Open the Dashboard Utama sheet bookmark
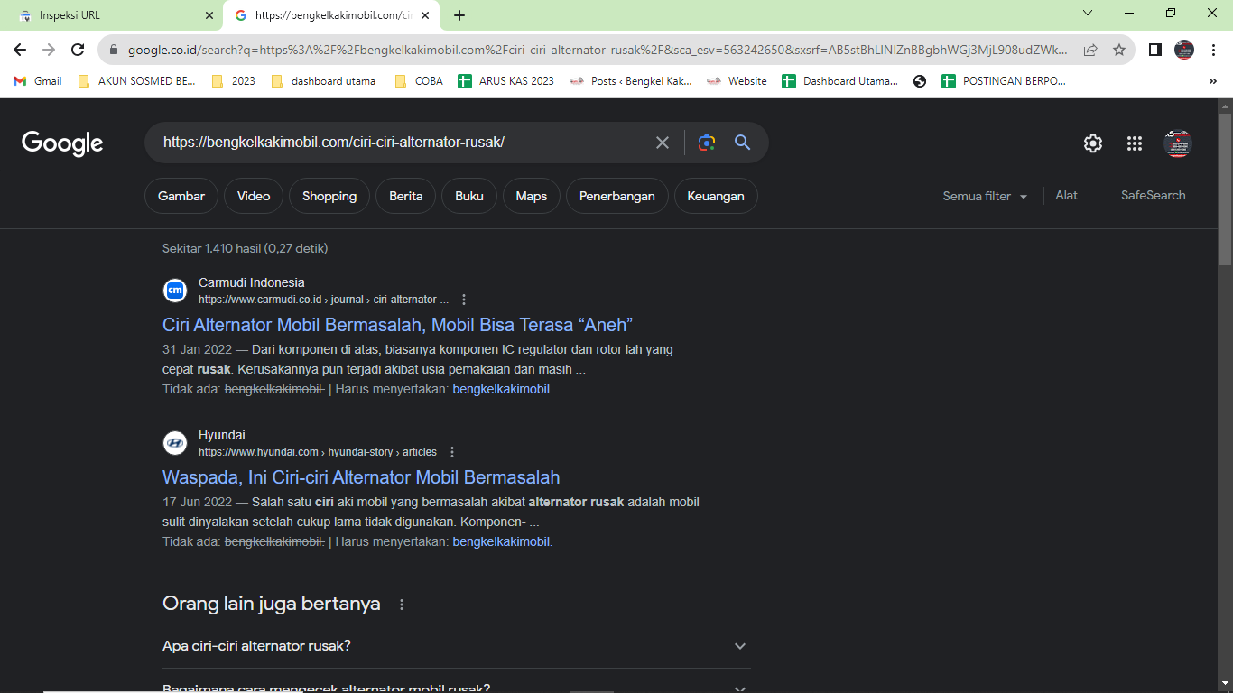1233x693 pixels. [x=840, y=81]
